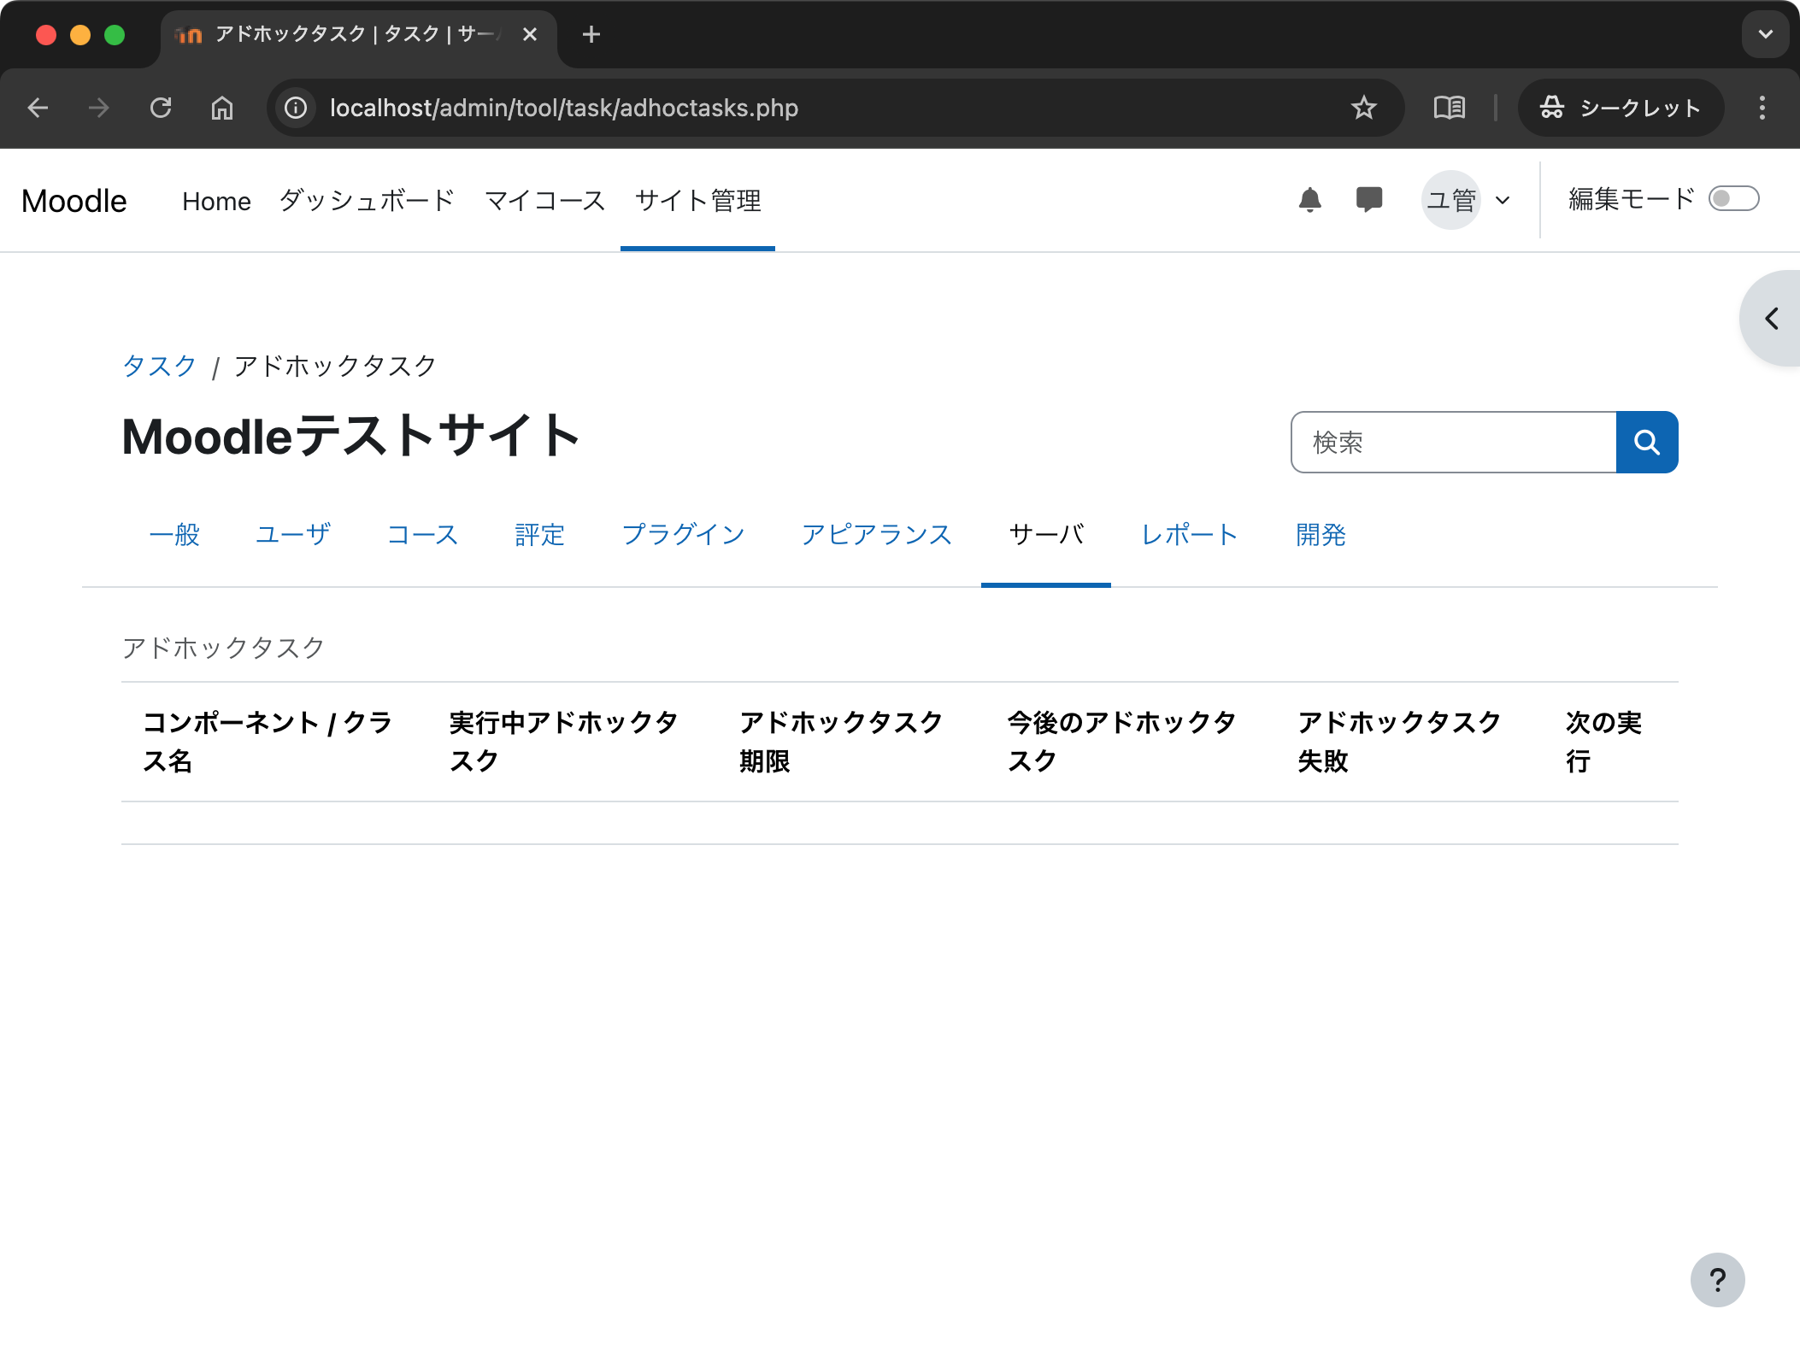Click the help question mark button

[1717, 1279]
